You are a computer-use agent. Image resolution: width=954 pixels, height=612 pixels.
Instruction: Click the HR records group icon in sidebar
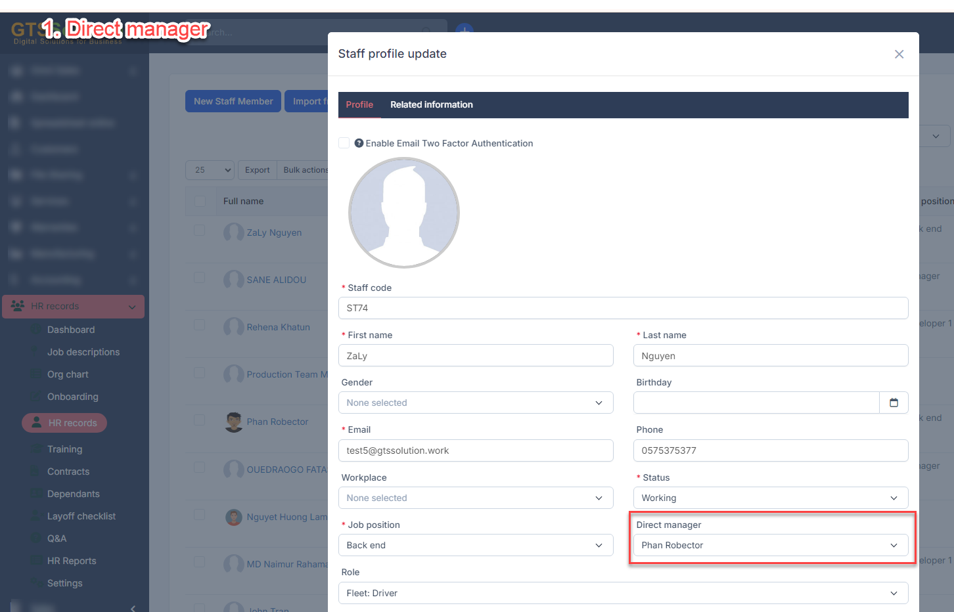point(18,306)
